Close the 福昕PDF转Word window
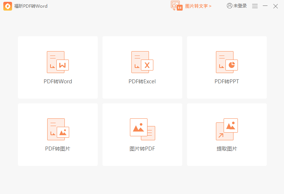Screen dimensions: 284x194 [276, 6]
